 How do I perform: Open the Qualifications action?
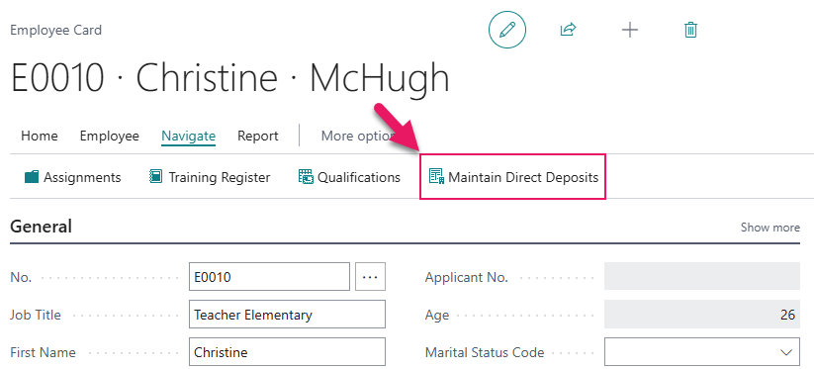[349, 177]
